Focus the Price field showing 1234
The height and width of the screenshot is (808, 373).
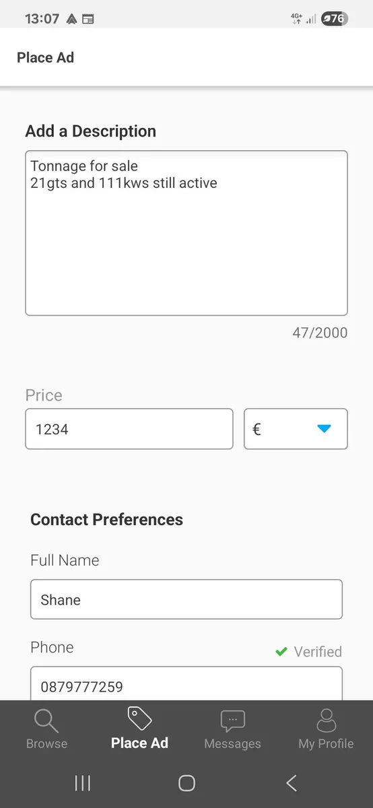click(x=129, y=428)
